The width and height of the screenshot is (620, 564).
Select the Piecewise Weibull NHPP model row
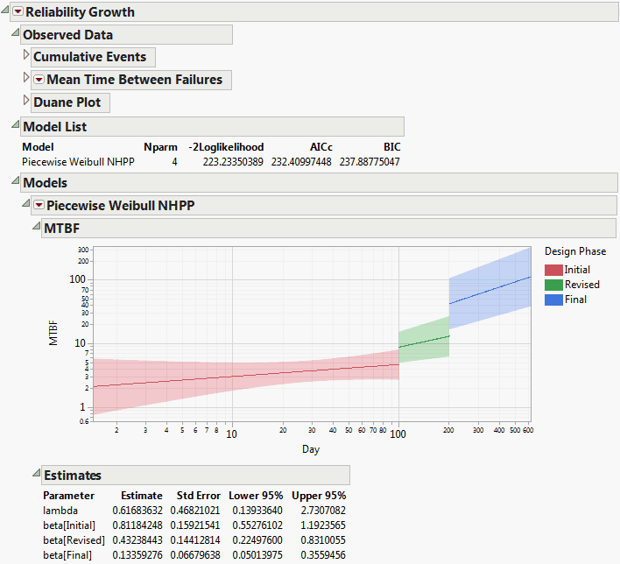(x=77, y=162)
